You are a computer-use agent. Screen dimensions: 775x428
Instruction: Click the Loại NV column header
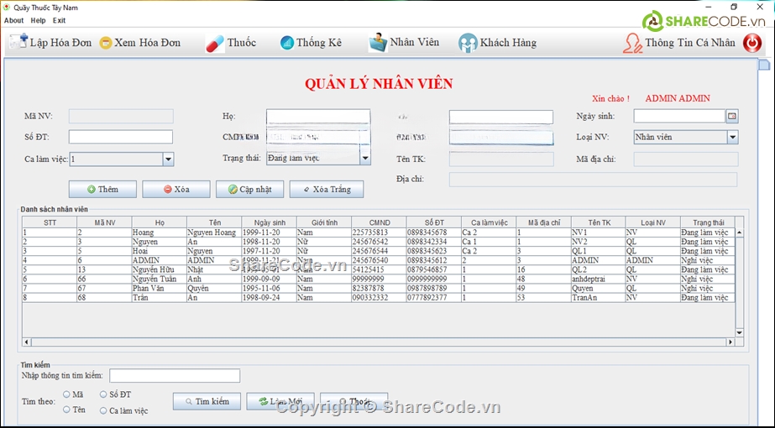coord(653,222)
